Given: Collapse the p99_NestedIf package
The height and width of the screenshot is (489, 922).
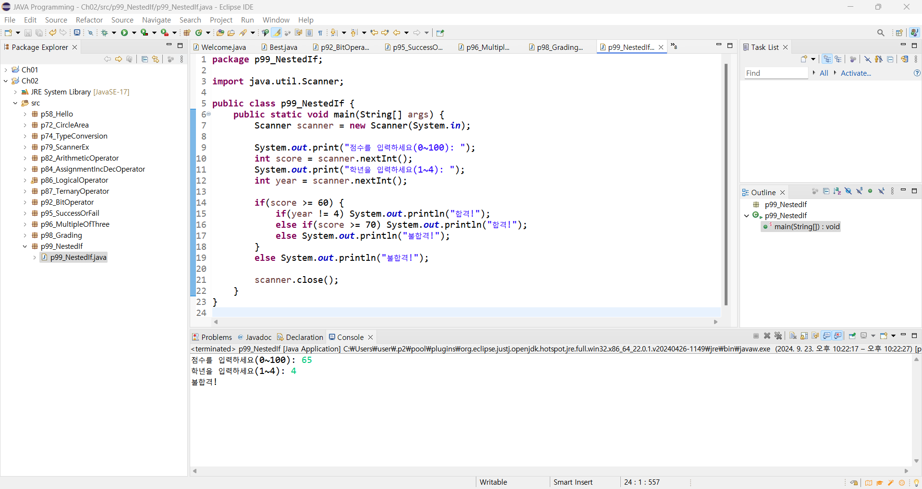Looking at the screenshot, I should (25, 246).
